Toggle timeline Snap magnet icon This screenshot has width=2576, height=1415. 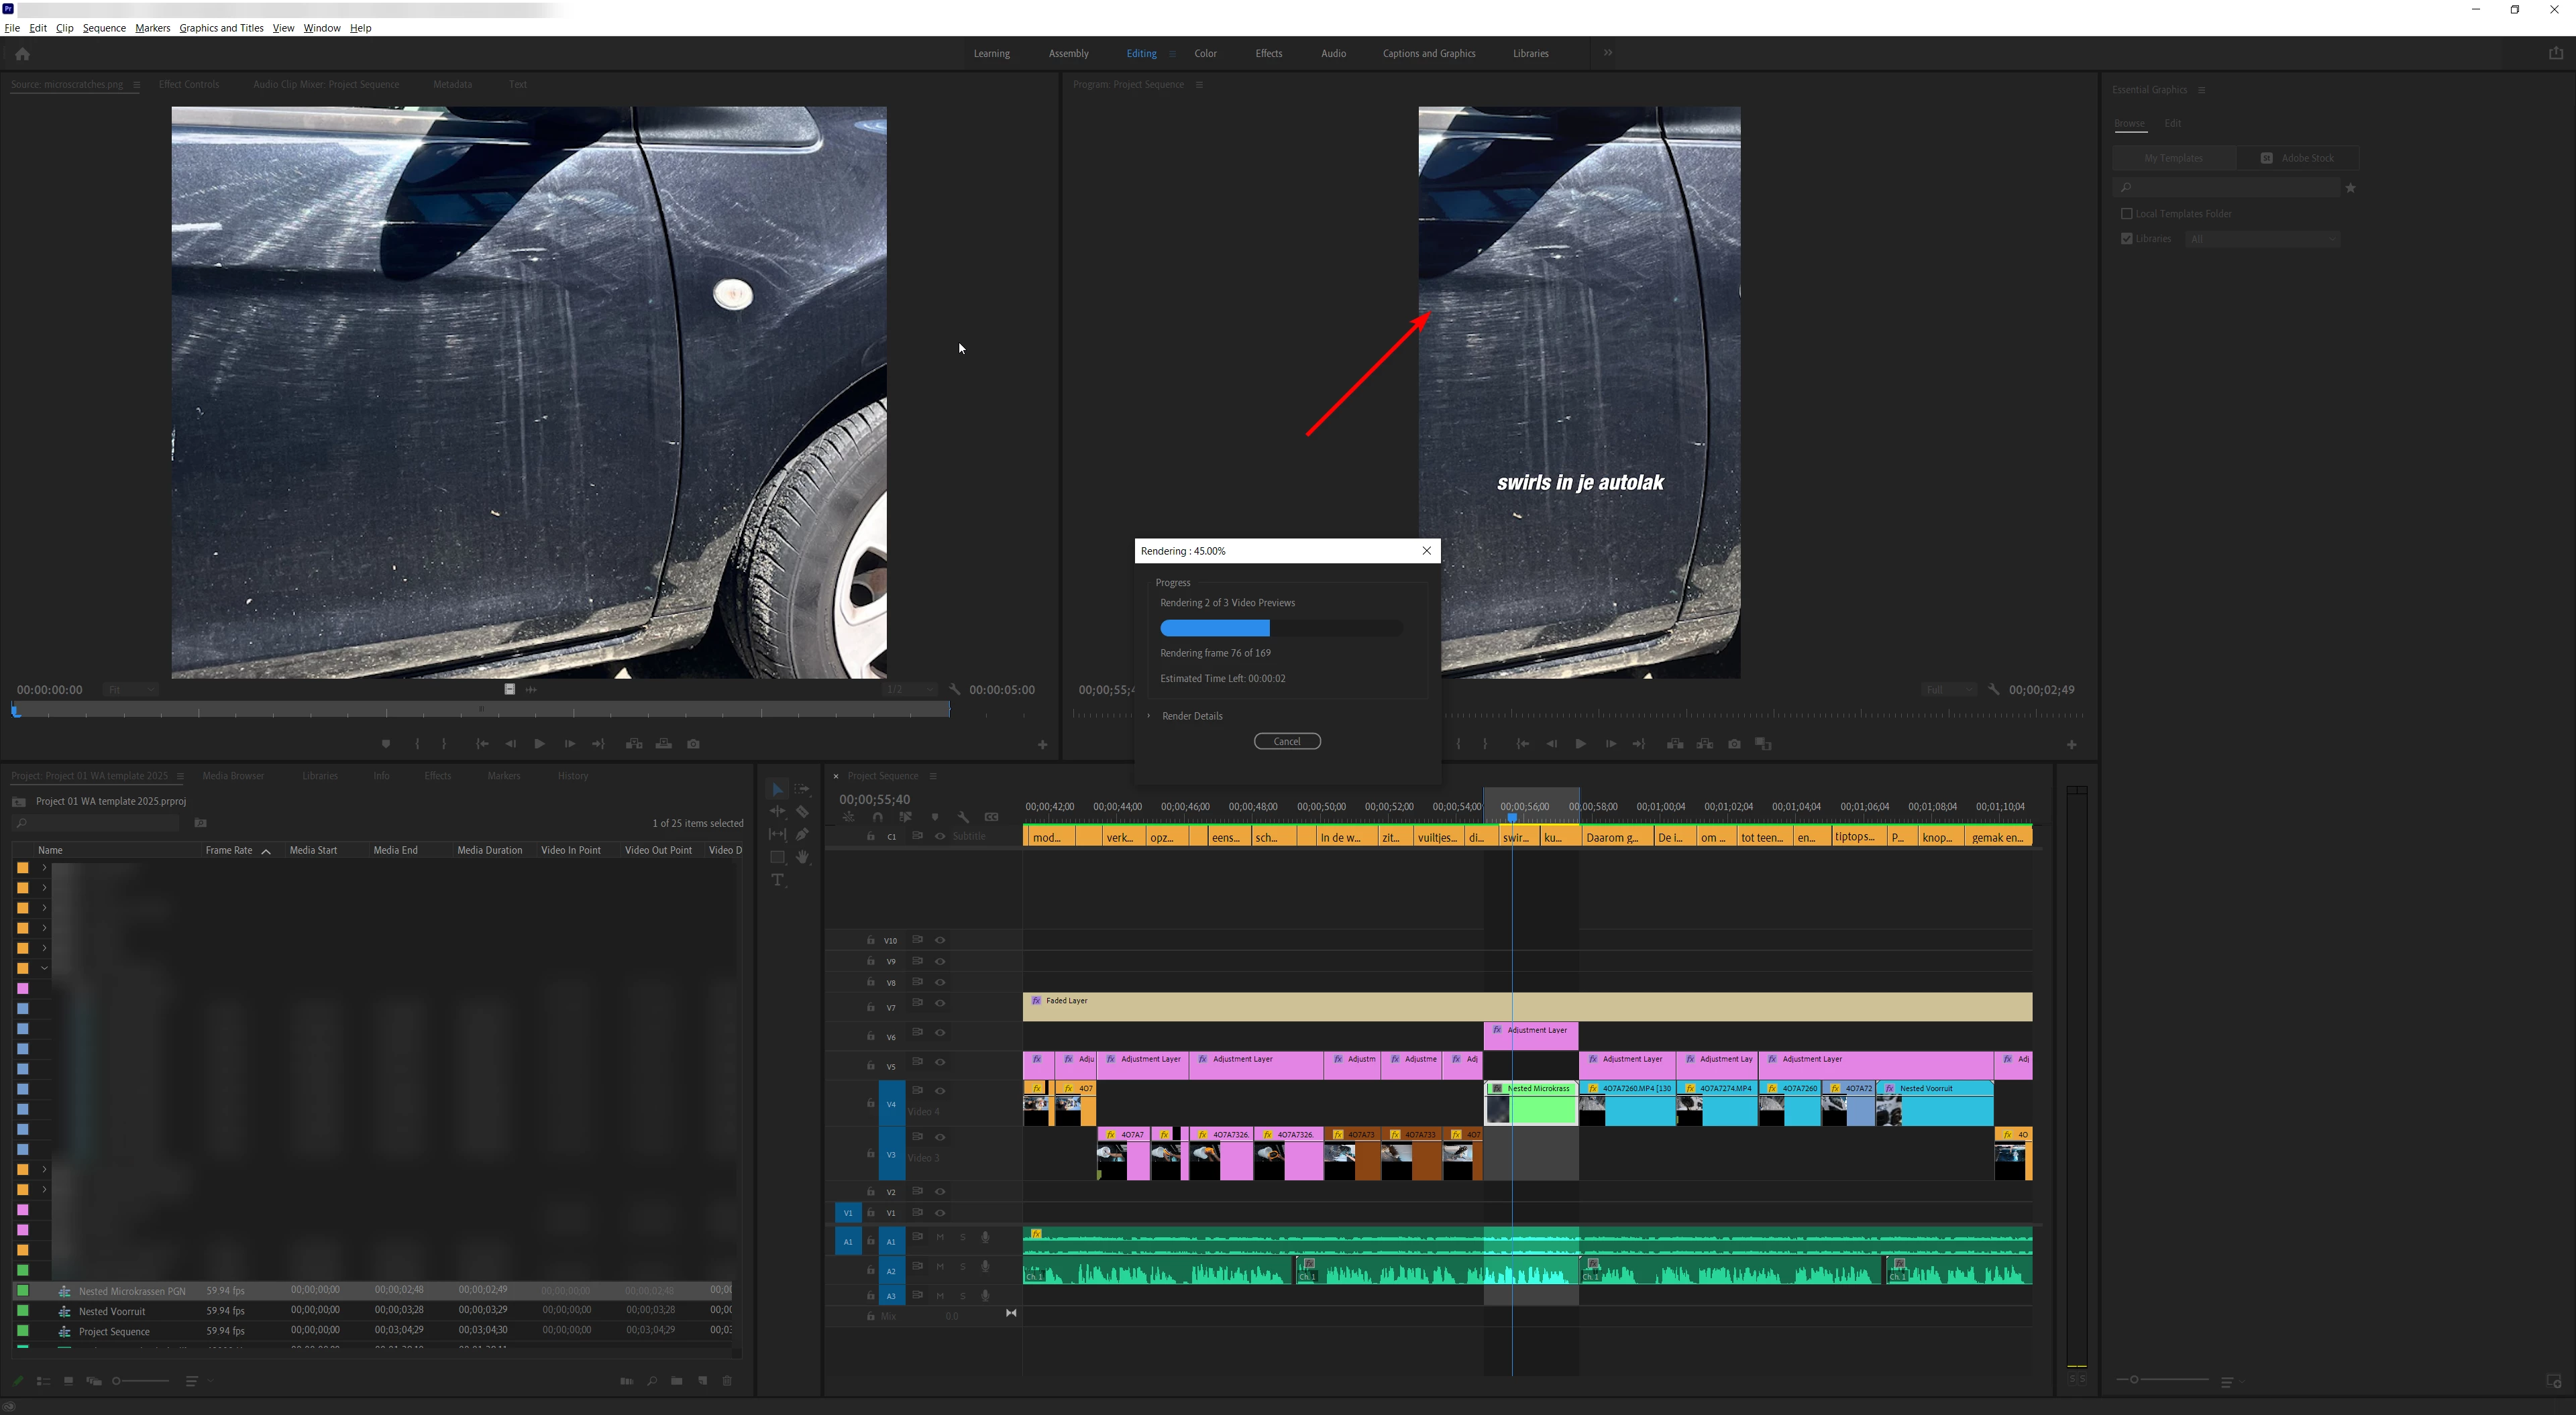[x=877, y=817]
